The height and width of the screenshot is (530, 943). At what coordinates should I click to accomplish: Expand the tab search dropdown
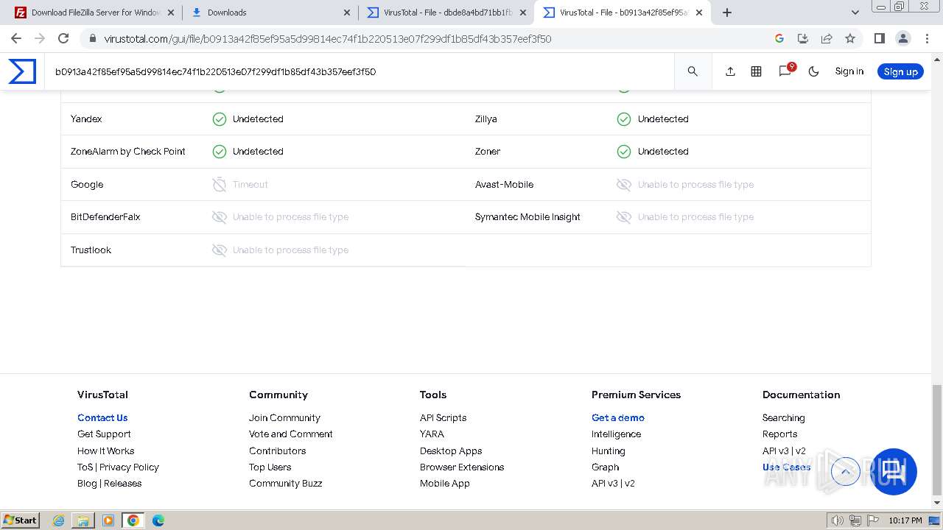[x=855, y=13]
